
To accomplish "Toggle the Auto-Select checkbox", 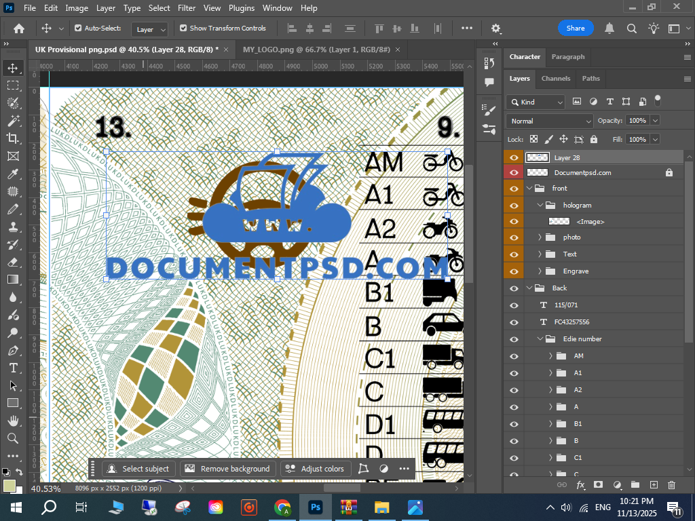I will [78, 28].
